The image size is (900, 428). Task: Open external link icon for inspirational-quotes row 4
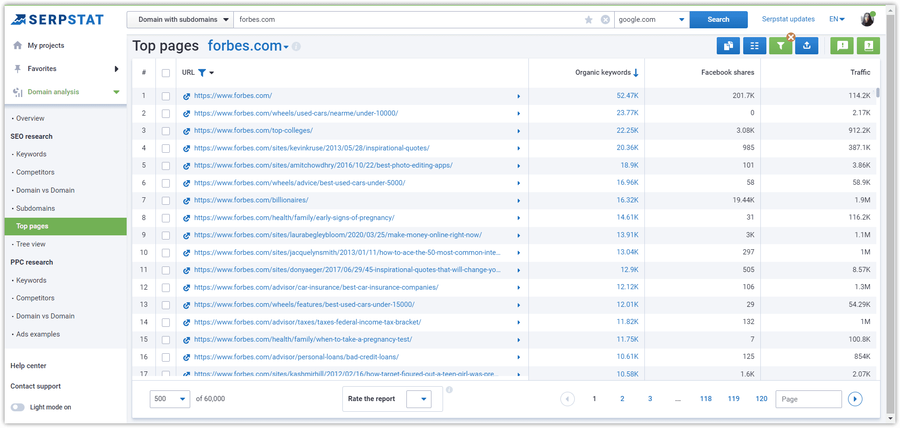pos(186,148)
